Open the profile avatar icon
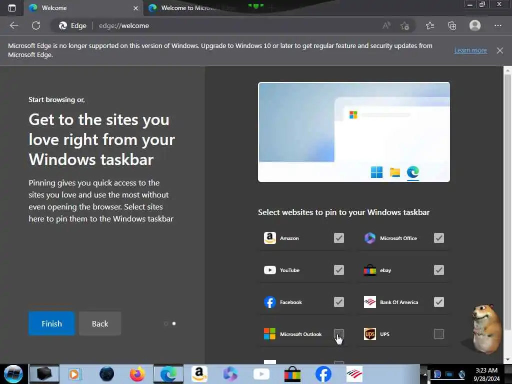This screenshot has width=512, height=384. coord(475,25)
